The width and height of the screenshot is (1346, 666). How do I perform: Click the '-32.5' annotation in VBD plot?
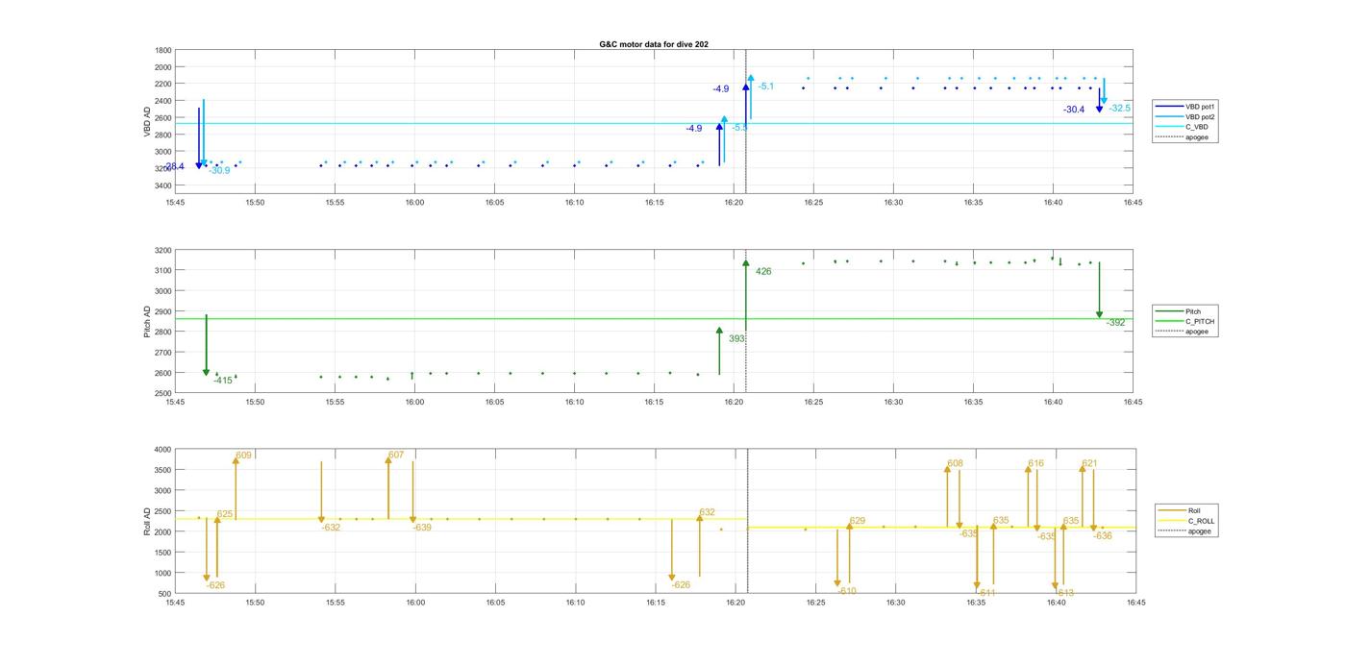coord(1120,109)
